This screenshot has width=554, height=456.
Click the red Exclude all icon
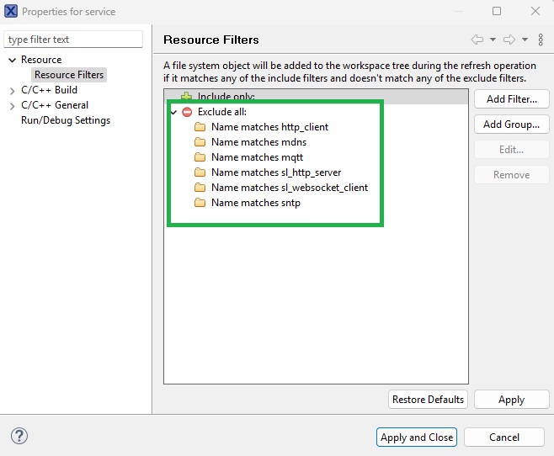187,112
